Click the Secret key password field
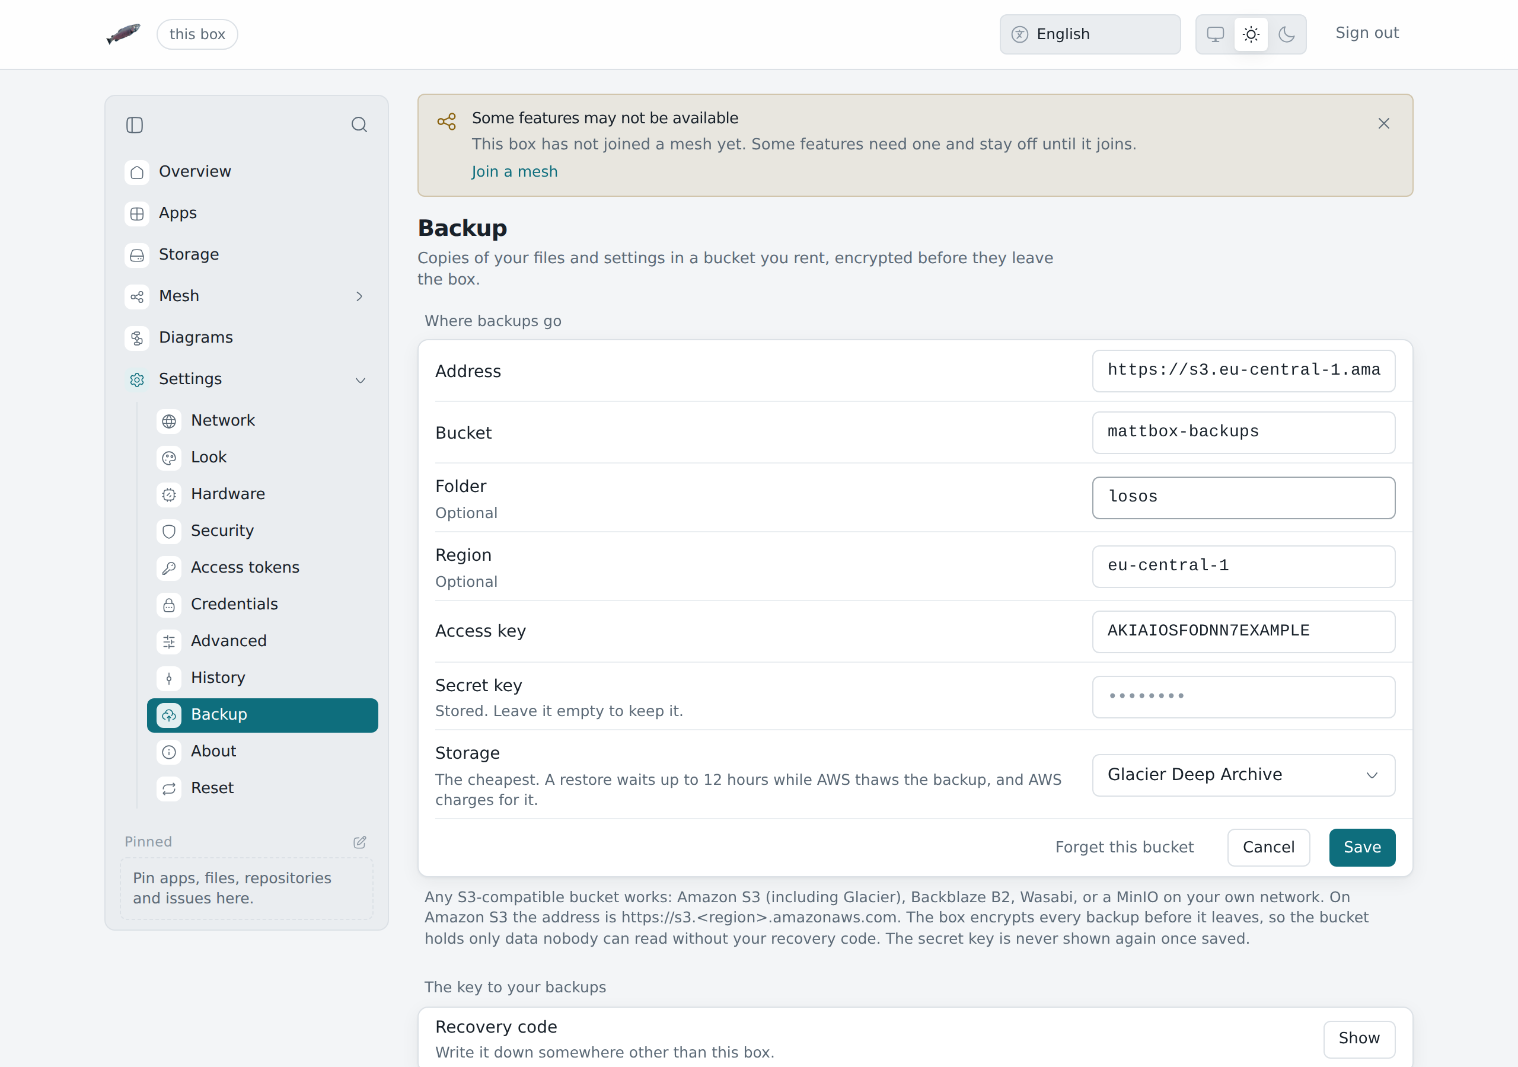This screenshot has width=1518, height=1067. [x=1243, y=697]
